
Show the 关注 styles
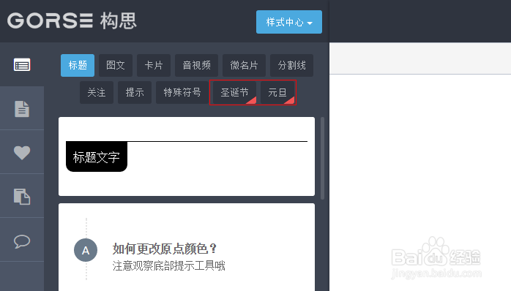pyautogui.click(x=97, y=92)
